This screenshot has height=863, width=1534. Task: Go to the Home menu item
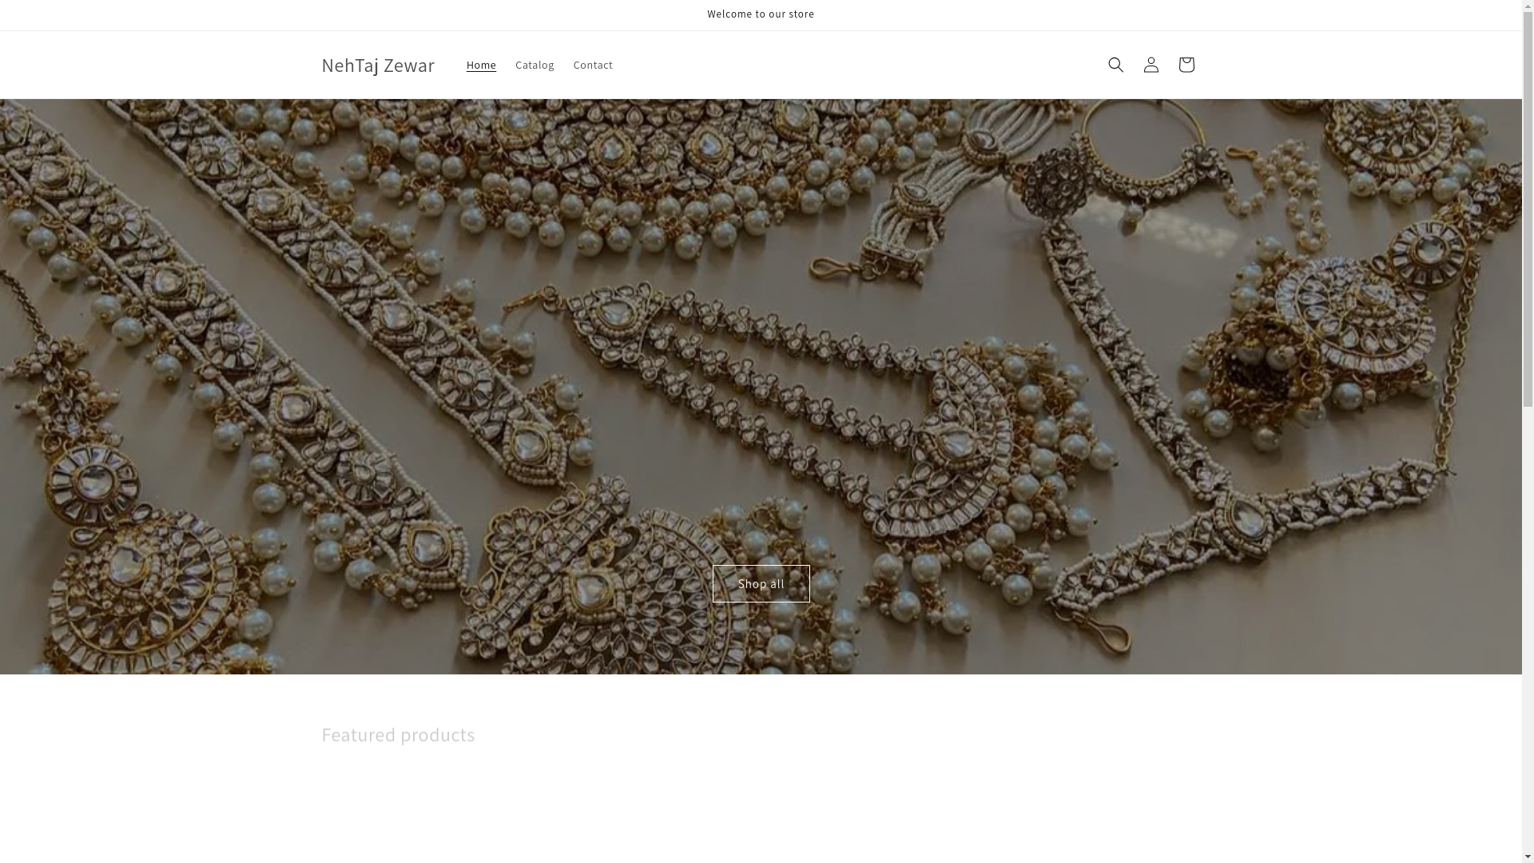point(481,65)
